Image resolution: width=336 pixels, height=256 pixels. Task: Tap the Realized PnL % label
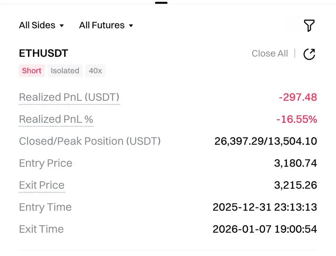pos(56,119)
